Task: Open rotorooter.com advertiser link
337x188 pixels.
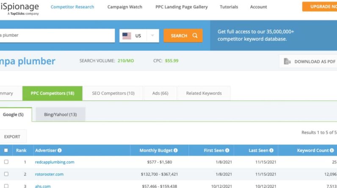Action: [49, 174]
